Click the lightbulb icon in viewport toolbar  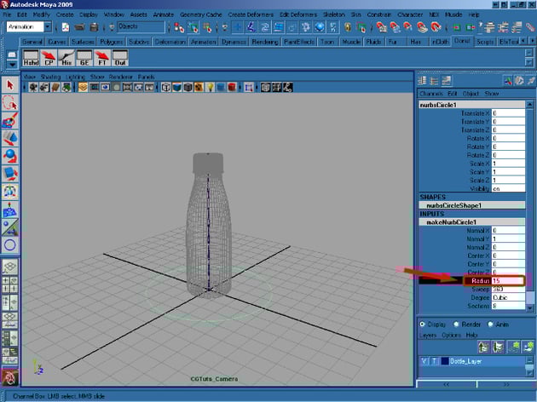point(210,87)
